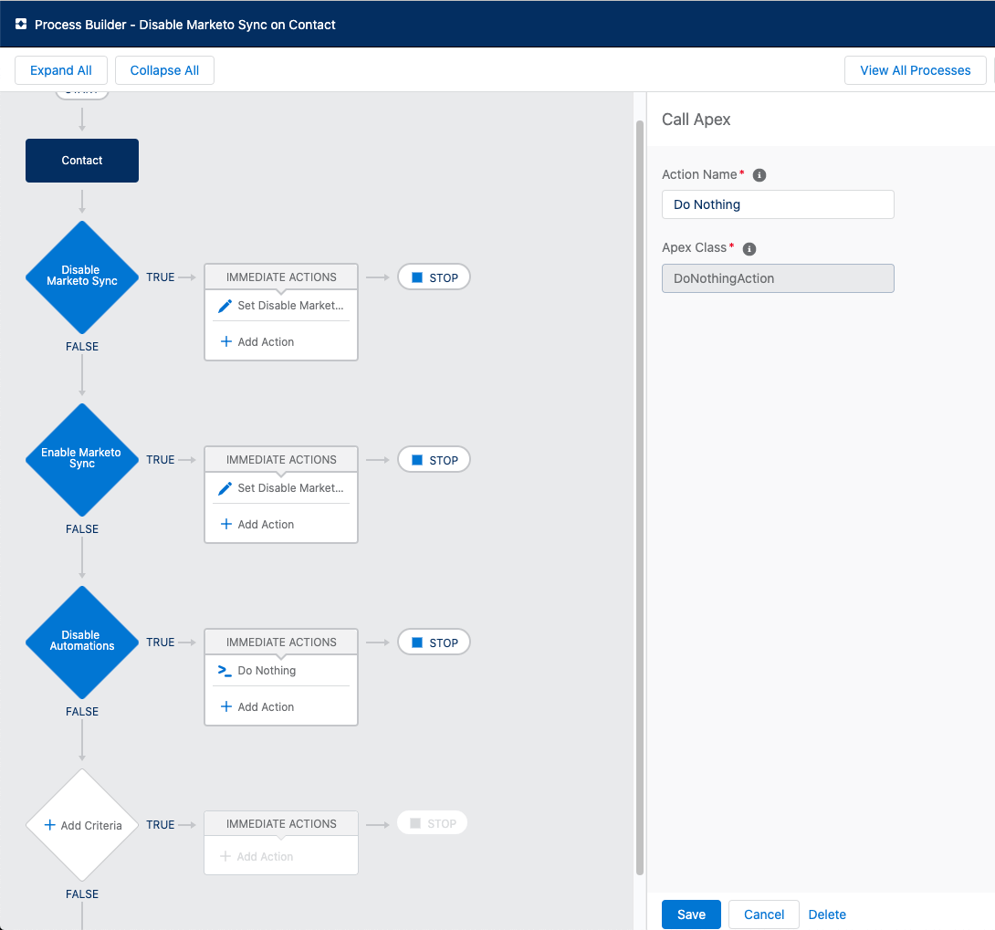The height and width of the screenshot is (930, 995).
Task: Collapse All process nodes
Action: coord(164,70)
